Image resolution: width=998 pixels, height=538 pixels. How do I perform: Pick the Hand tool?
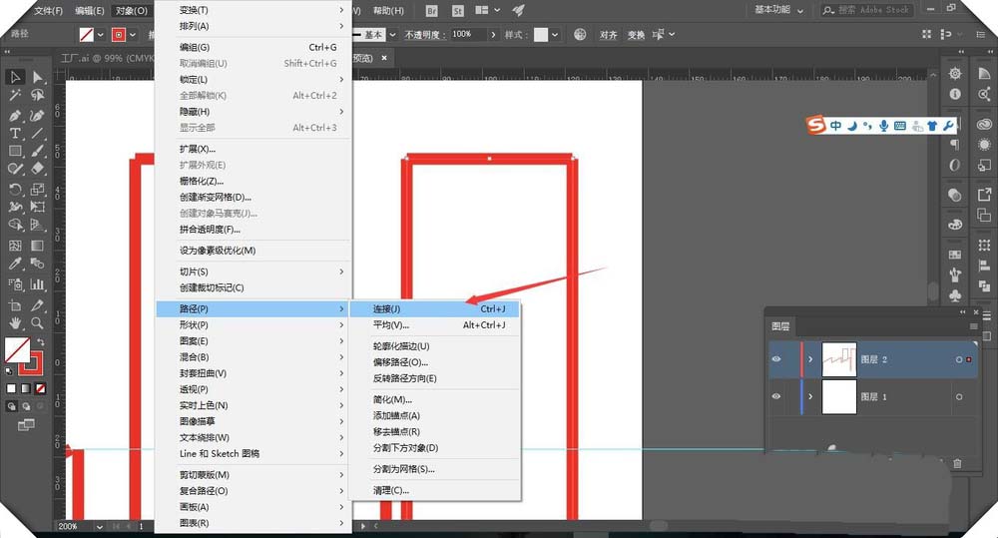tap(16, 323)
